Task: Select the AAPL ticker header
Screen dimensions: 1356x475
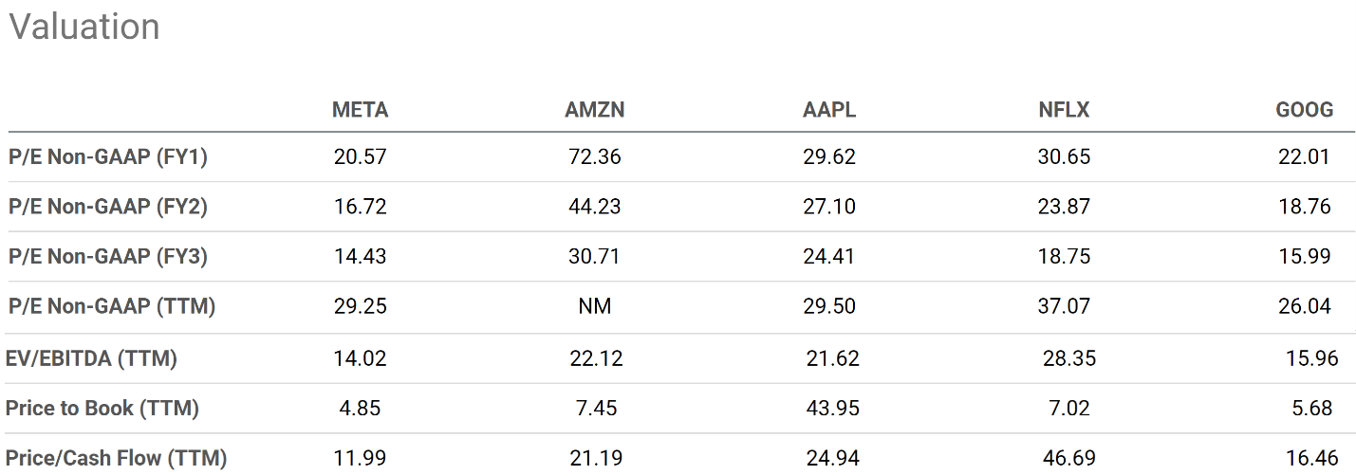Action: point(829,110)
